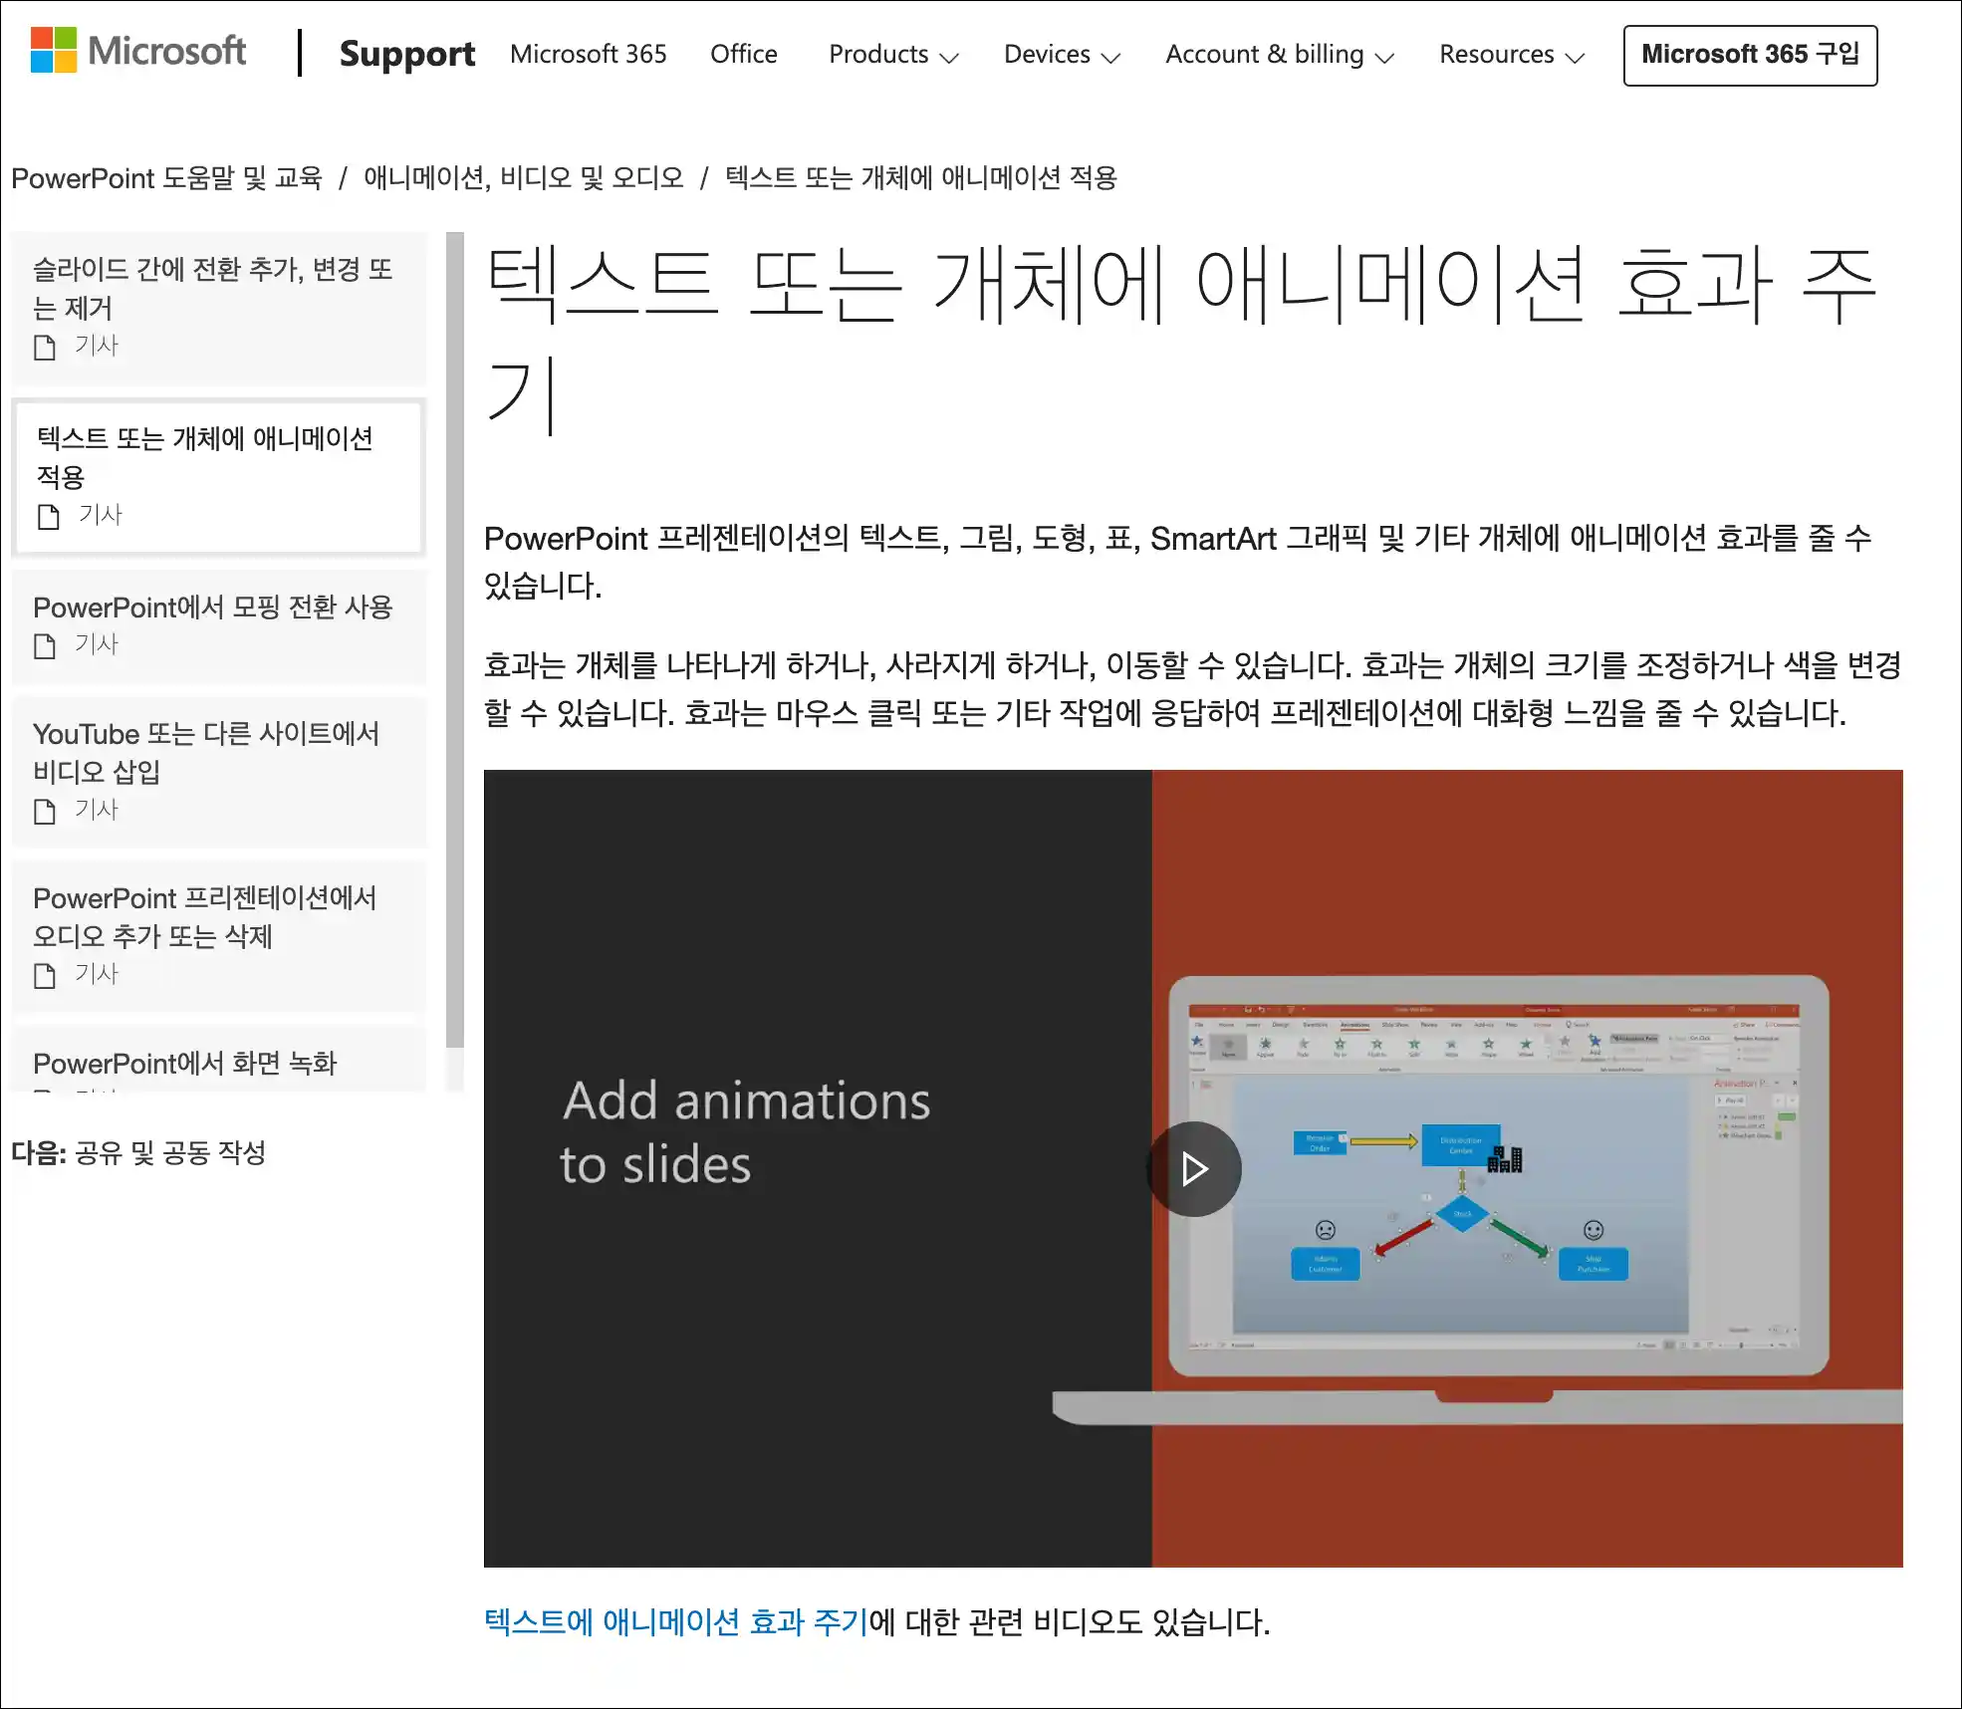Open Microsoft 365 menu item
1962x1709 pixels.
click(x=589, y=54)
